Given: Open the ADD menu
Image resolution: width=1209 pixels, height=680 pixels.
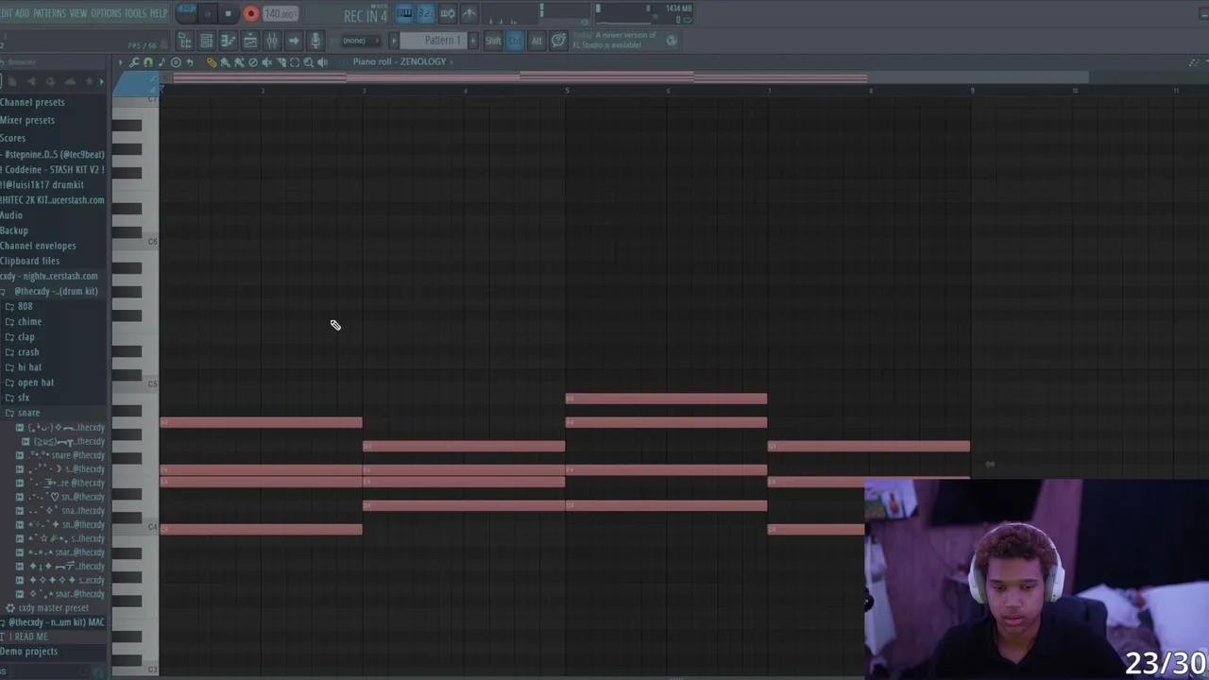Looking at the screenshot, I should [x=23, y=13].
